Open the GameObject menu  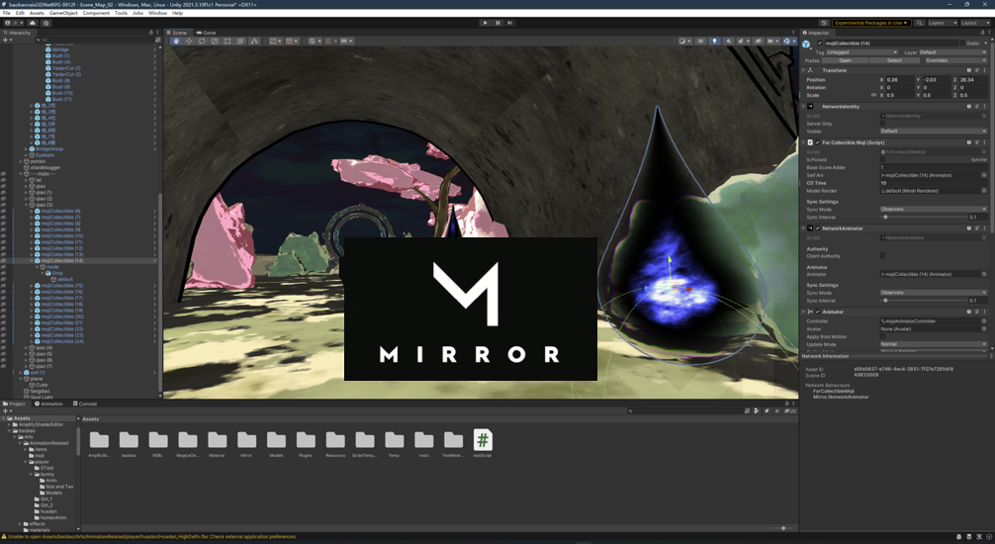point(63,13)
